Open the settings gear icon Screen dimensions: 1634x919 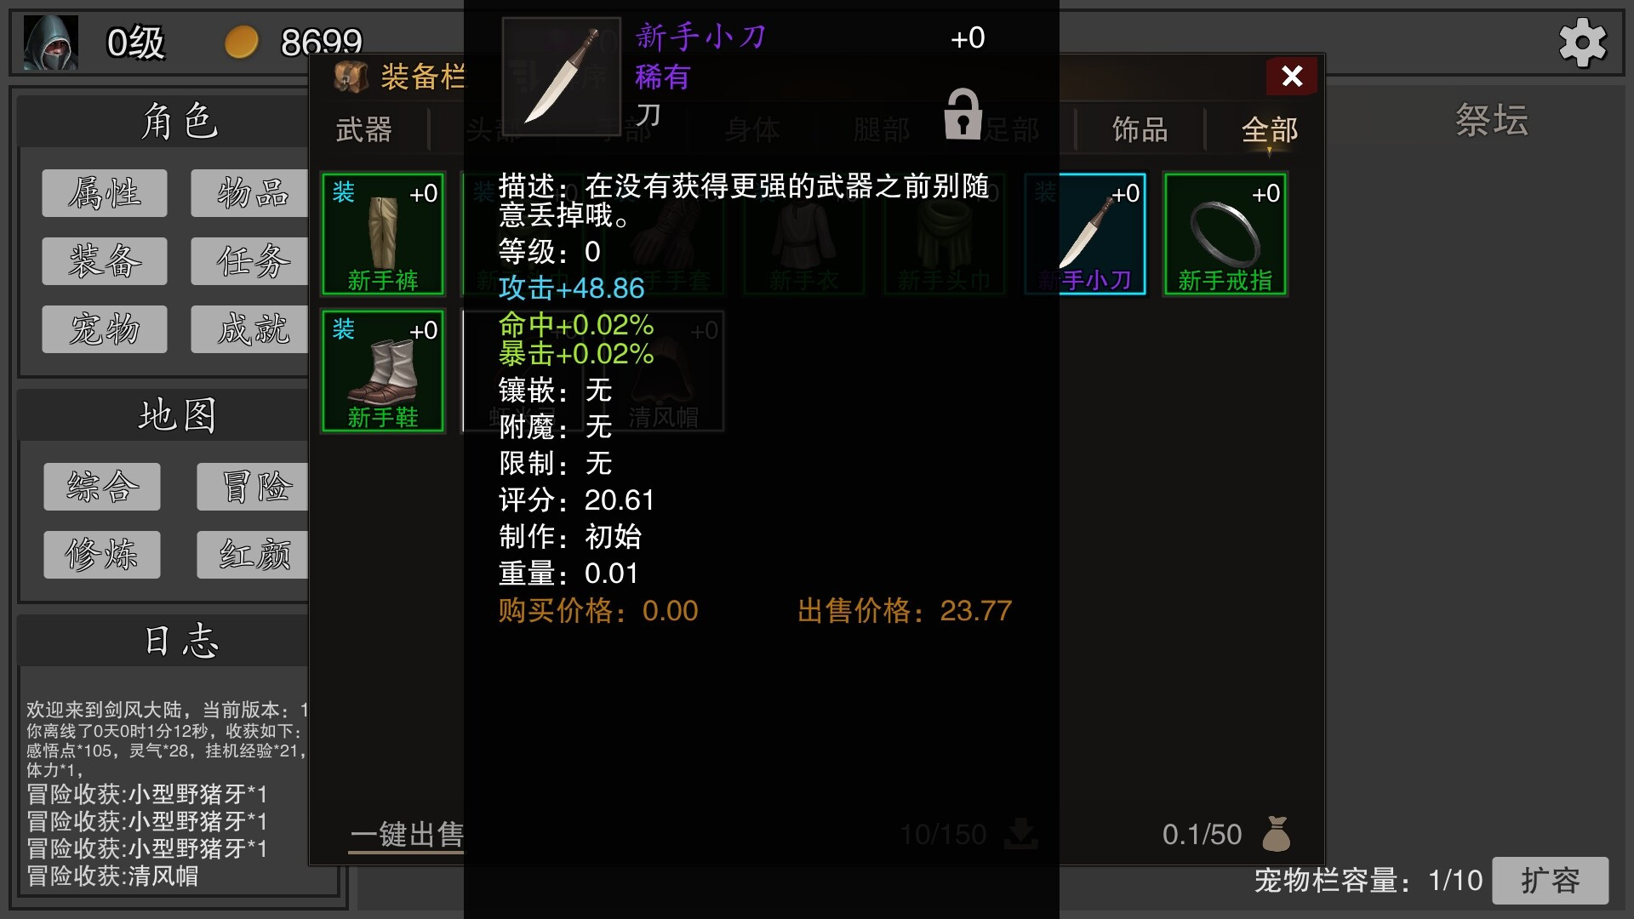(1582, 43)
